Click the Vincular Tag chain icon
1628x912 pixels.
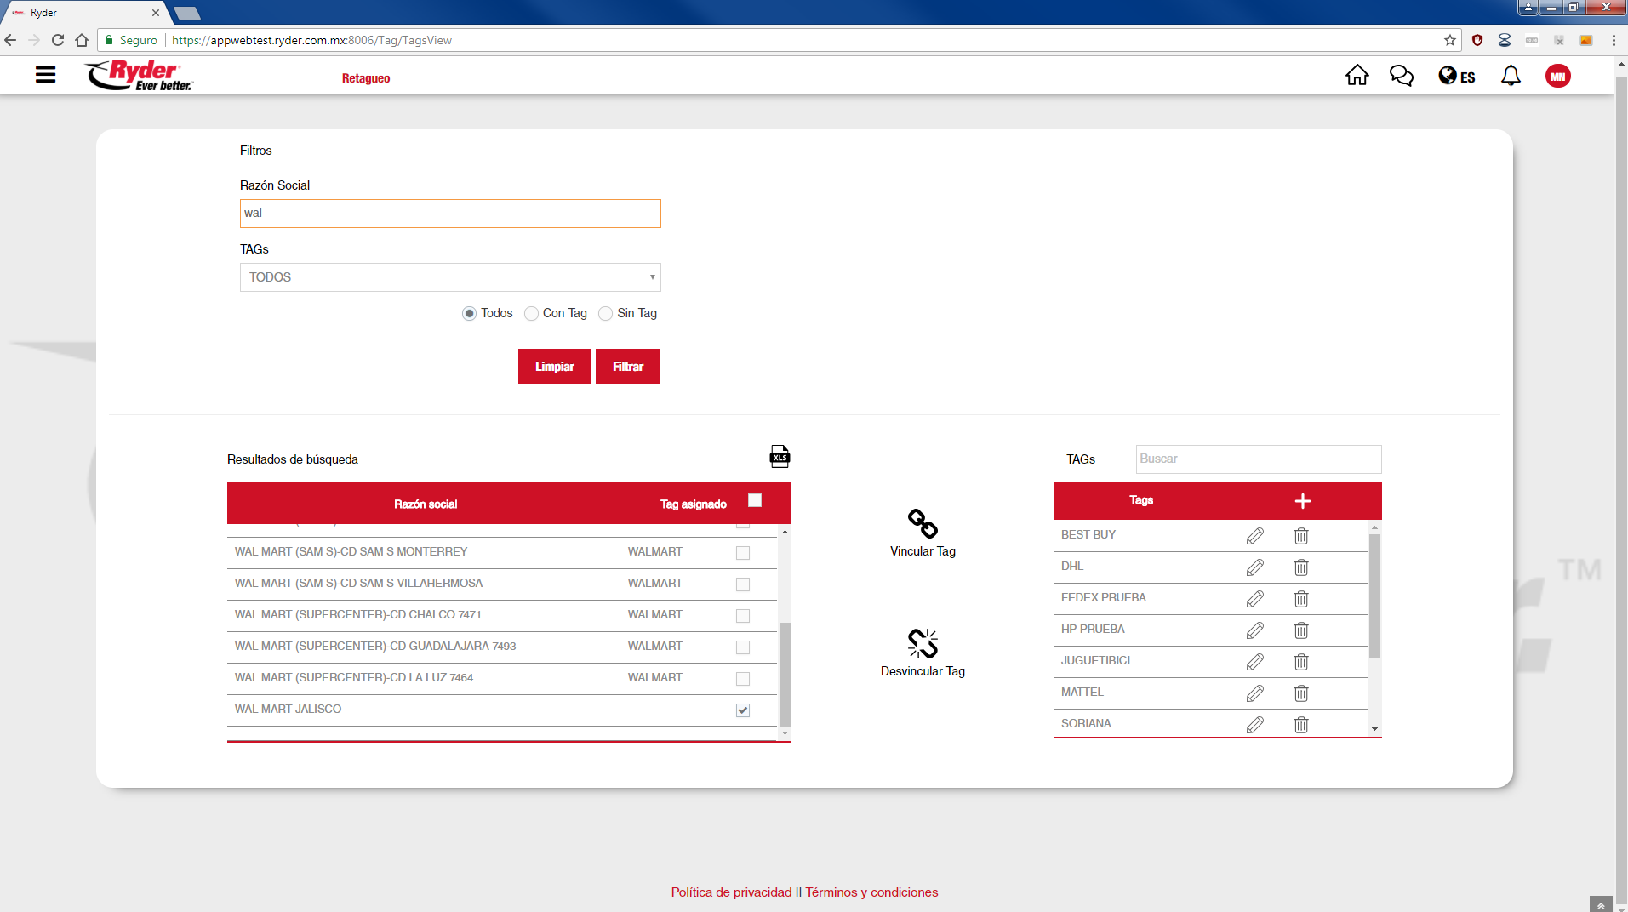(x=923, y=523)
